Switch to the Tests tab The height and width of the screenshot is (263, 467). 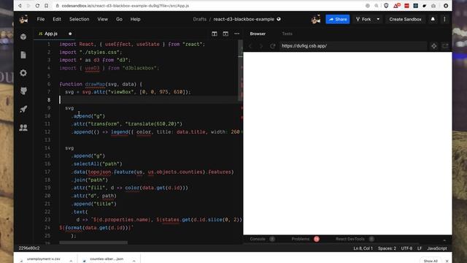pyautogui.click(x=287, y=34)
